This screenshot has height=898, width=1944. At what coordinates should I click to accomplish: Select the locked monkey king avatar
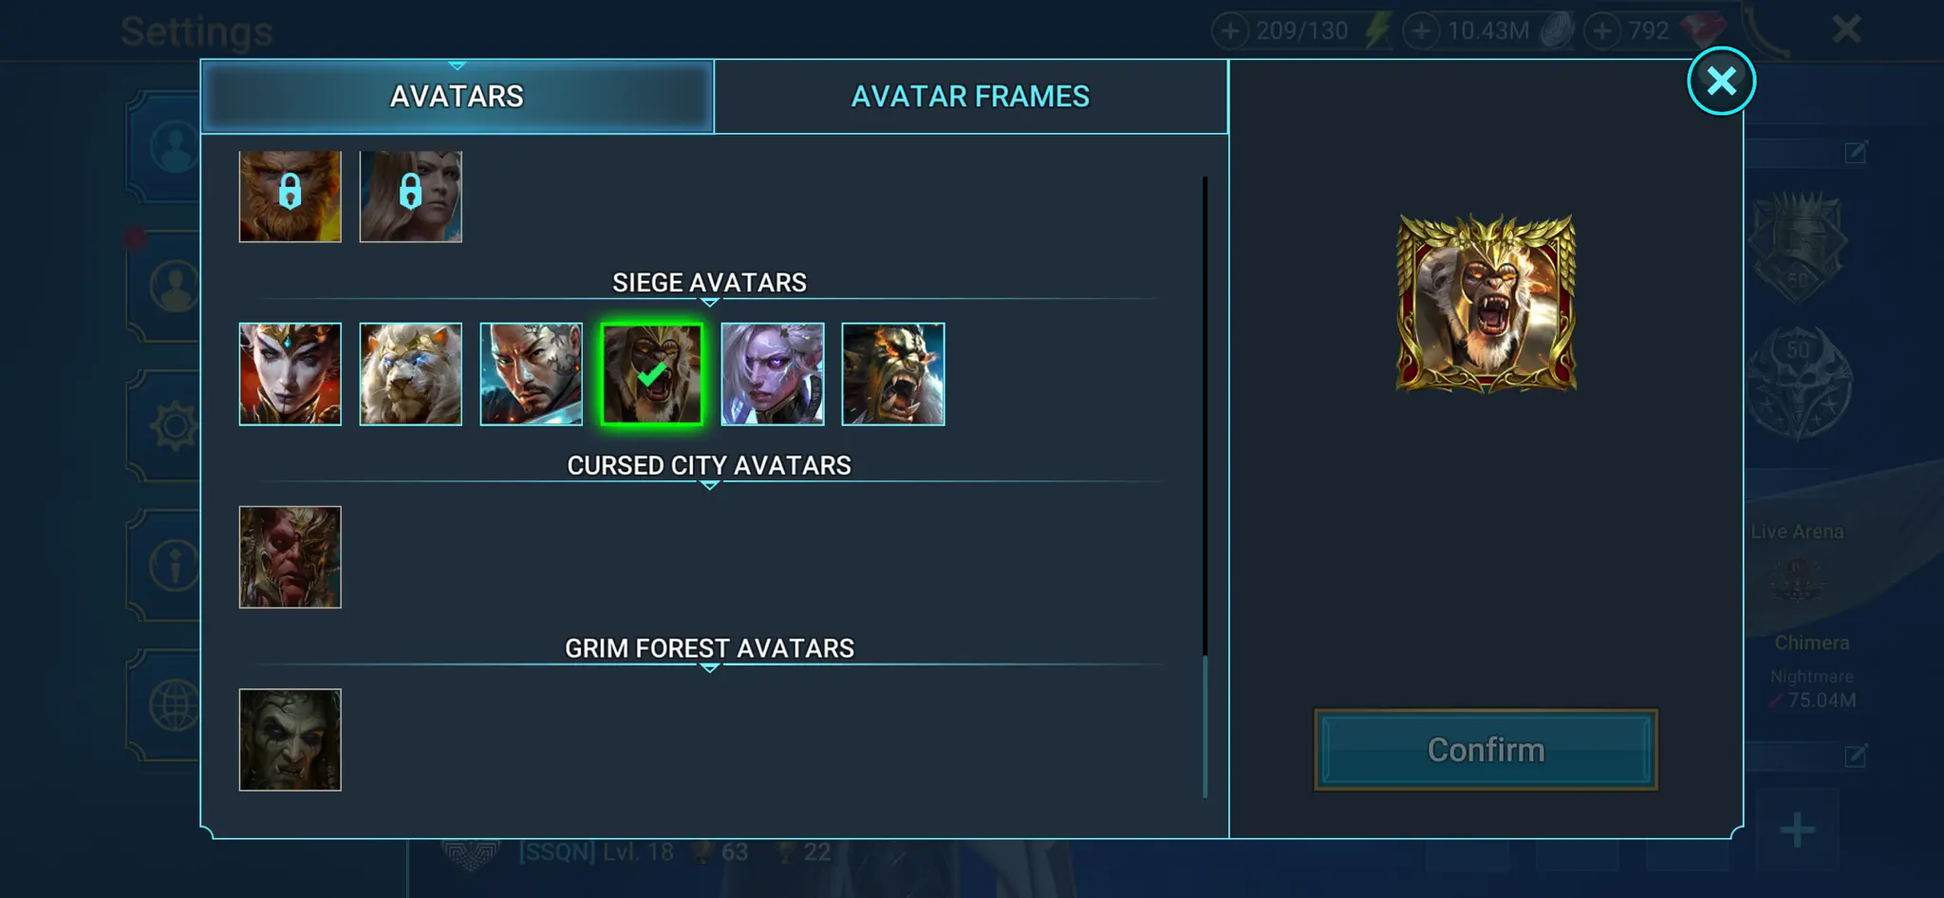(x=290, y=196)
